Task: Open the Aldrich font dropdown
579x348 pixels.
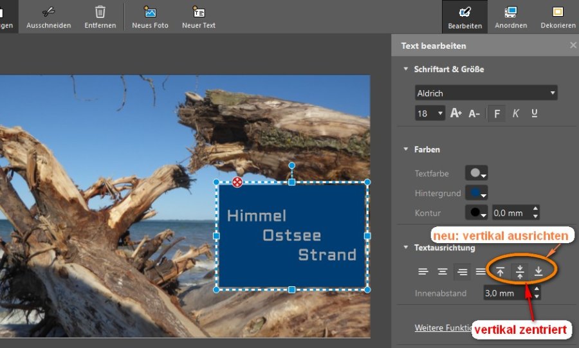Action: coord(486,93)
